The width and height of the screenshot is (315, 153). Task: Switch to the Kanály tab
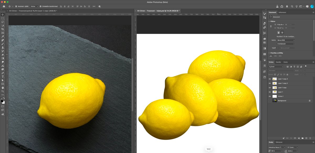pyautogui.click(x=278, y=62)
